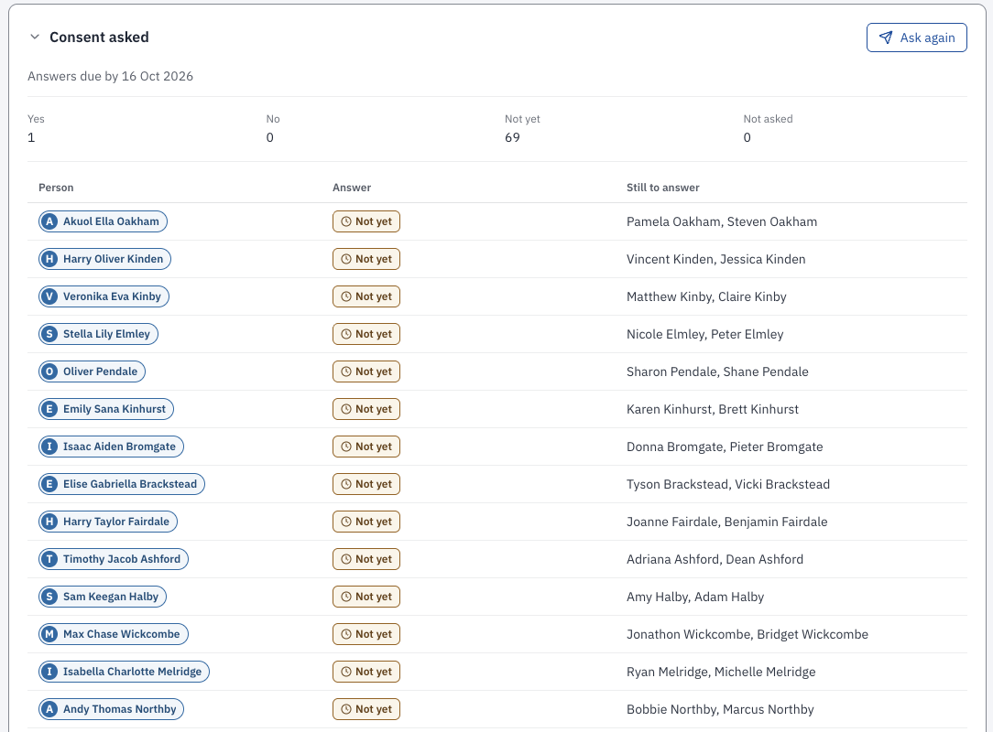Click the clock icon in Stella Elmley's answer
Screen dimensions: 993x732
coord(346,334)
